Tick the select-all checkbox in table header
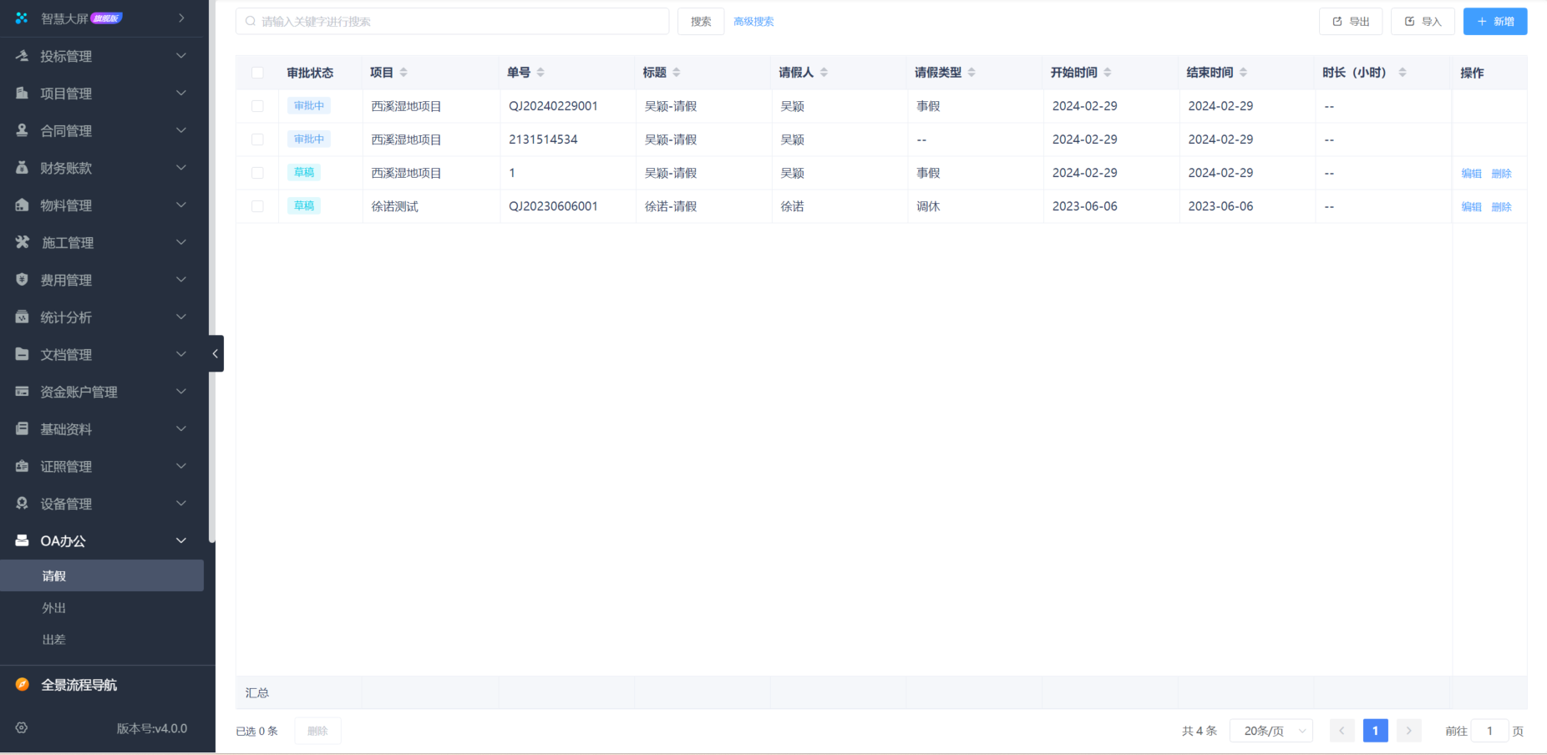 coord(257,73)
